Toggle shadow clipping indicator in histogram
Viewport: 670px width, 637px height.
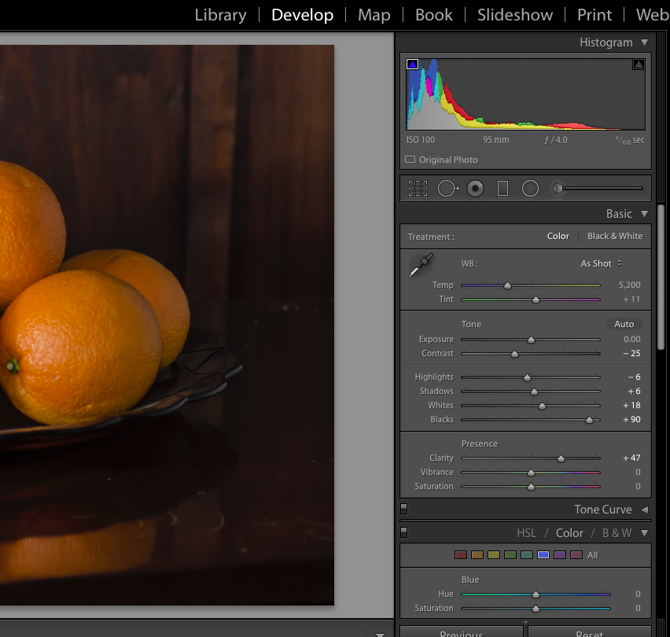(413, 64)
